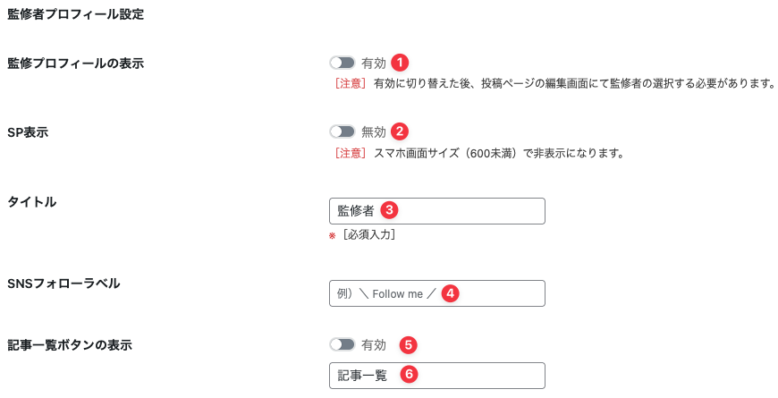Click the ［必須入力］ required note
This screenshot has width=778, height=398.
[x=368, y=235]
